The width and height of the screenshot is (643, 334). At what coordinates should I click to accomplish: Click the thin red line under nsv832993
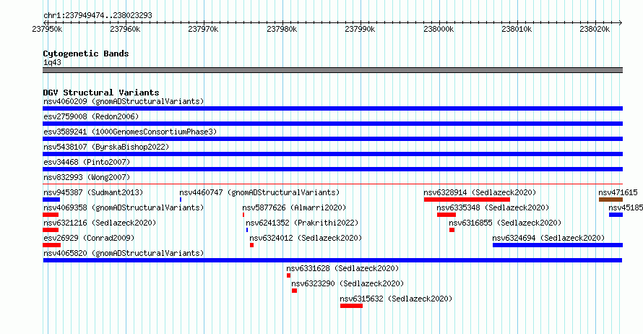pyautogui.click(x=332, y=184)
